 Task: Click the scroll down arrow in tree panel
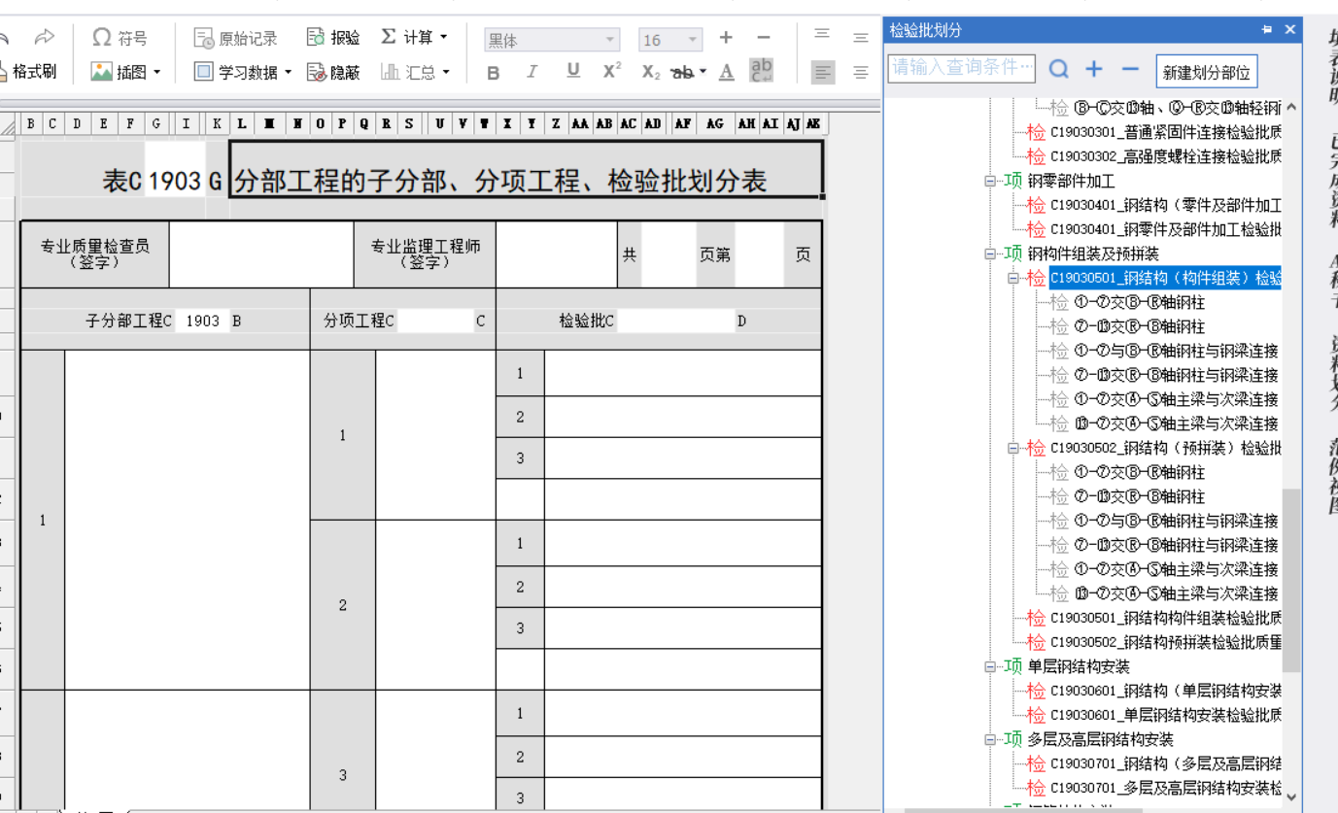coord(1291,796)
